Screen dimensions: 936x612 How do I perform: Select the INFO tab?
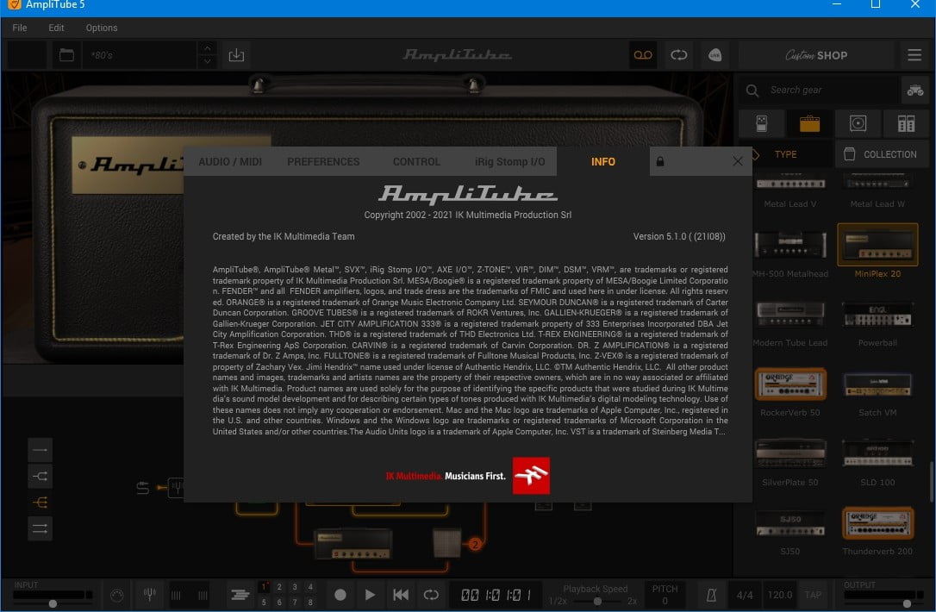pos(603,162)
